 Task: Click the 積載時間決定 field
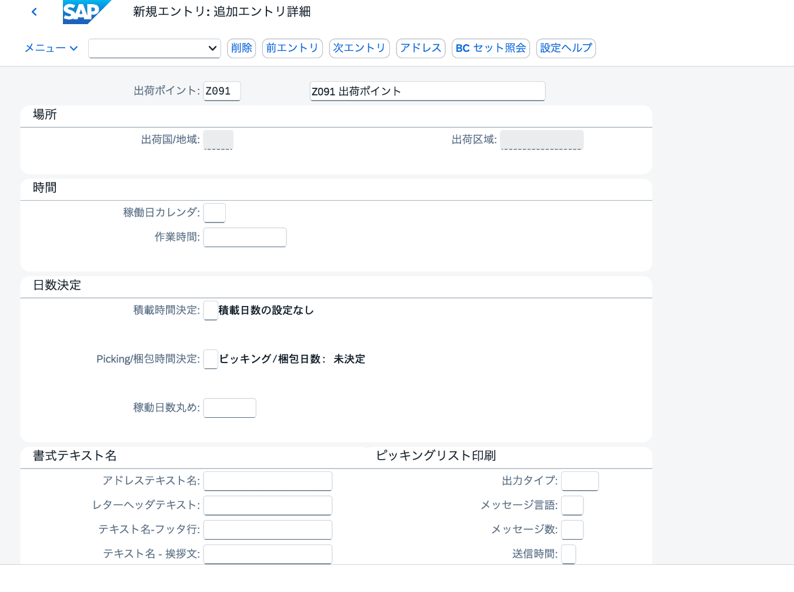(x=211, y=311)
